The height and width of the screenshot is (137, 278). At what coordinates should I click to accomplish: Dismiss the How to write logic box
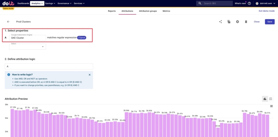(90, 75)
